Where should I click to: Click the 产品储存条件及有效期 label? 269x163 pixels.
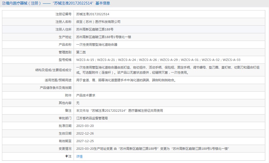click(56, 88)
